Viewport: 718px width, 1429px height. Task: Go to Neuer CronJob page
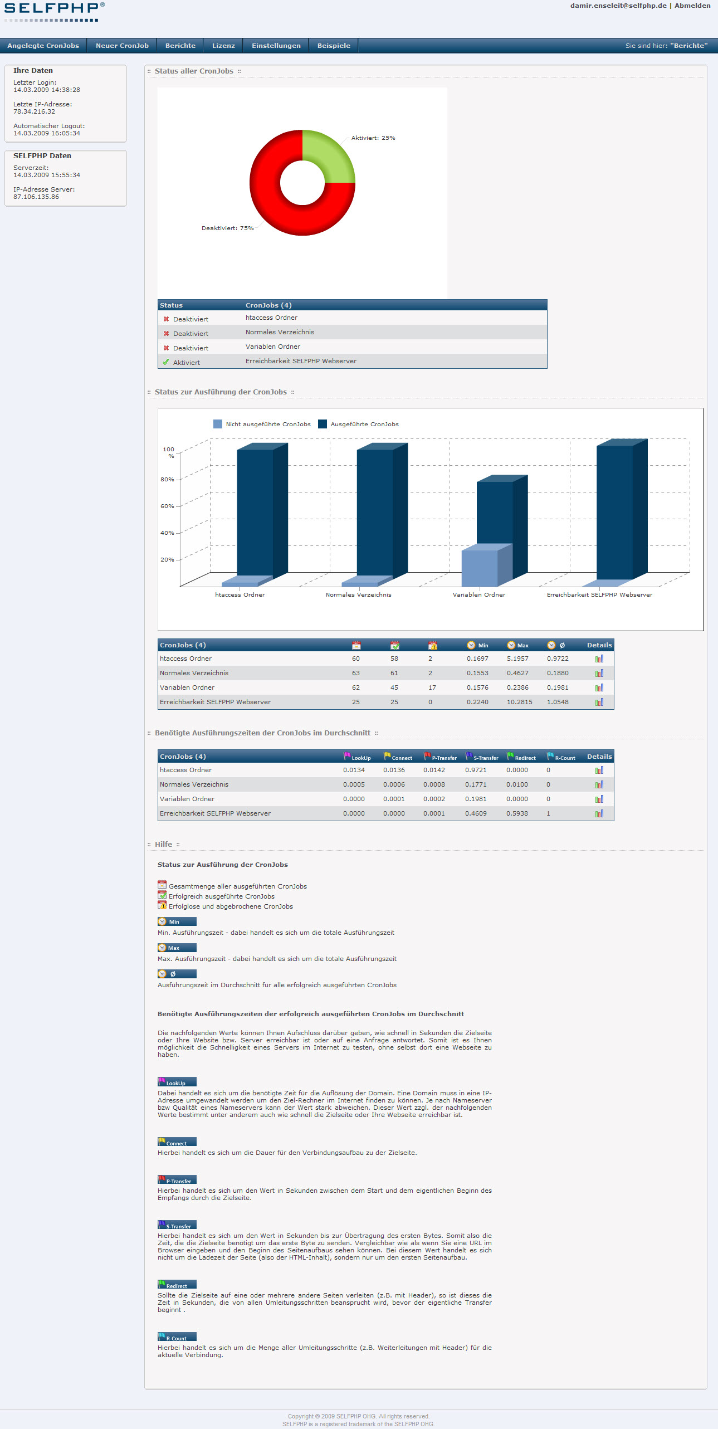pos(122,46)
